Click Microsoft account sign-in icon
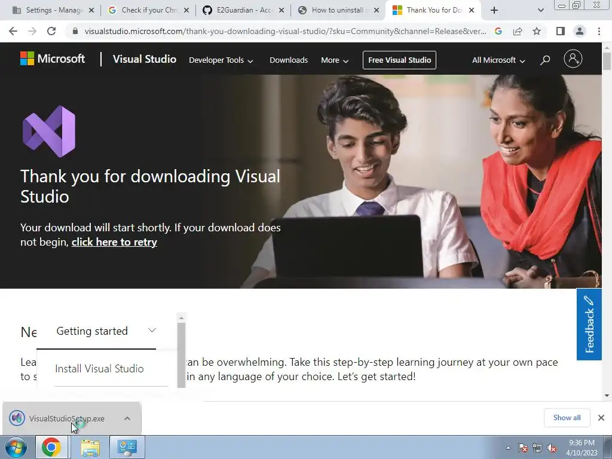Viewport: 612px width, 459px height. [x=573, y=59]
